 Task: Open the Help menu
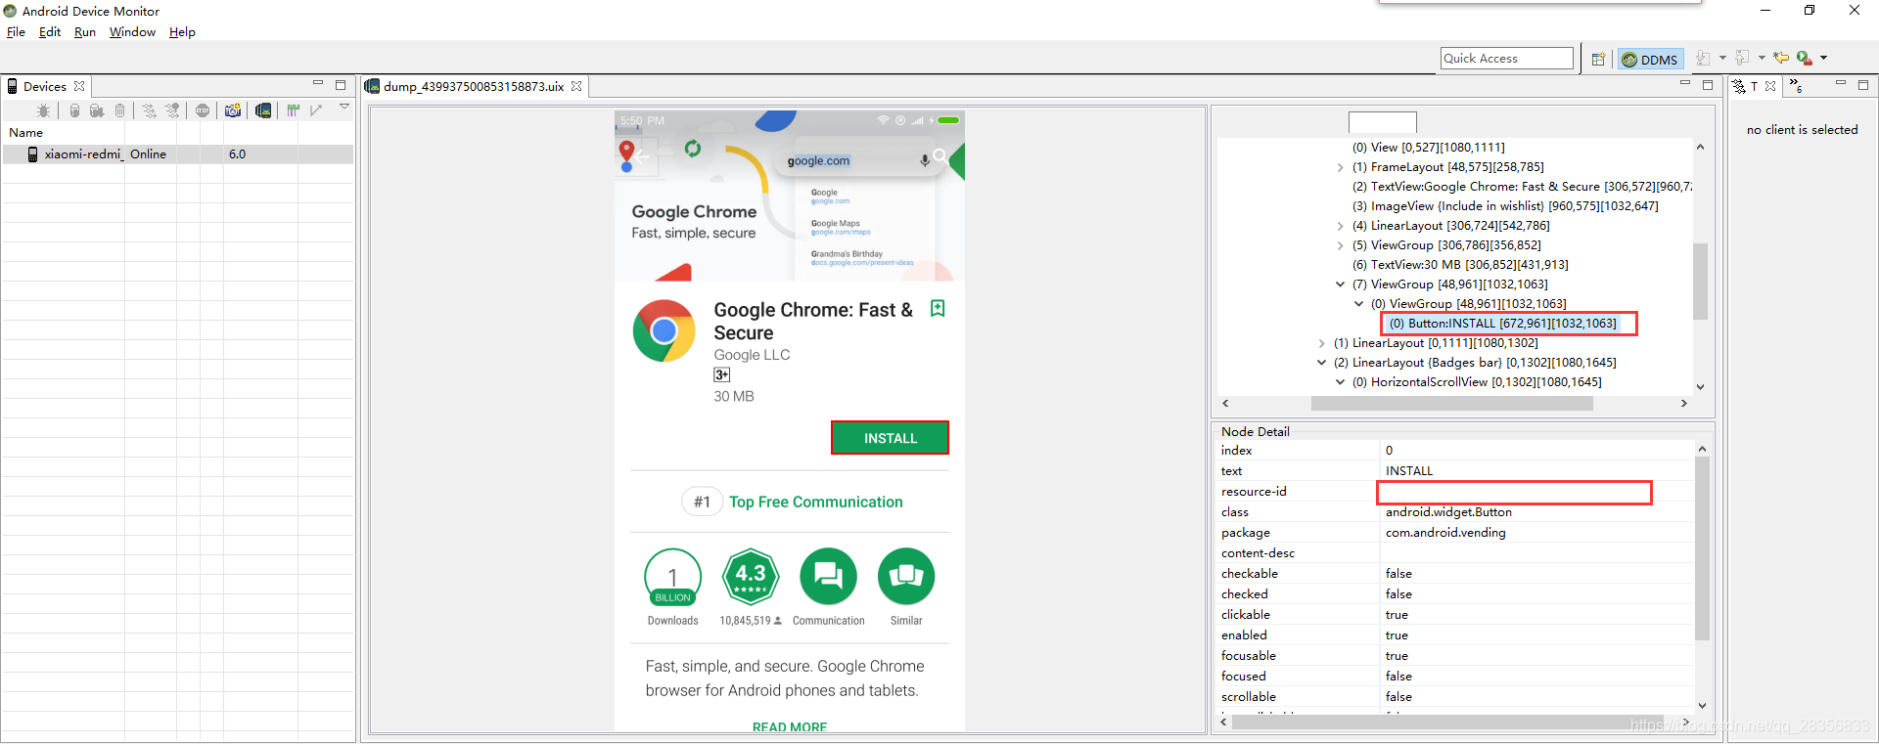coord(182,32)
